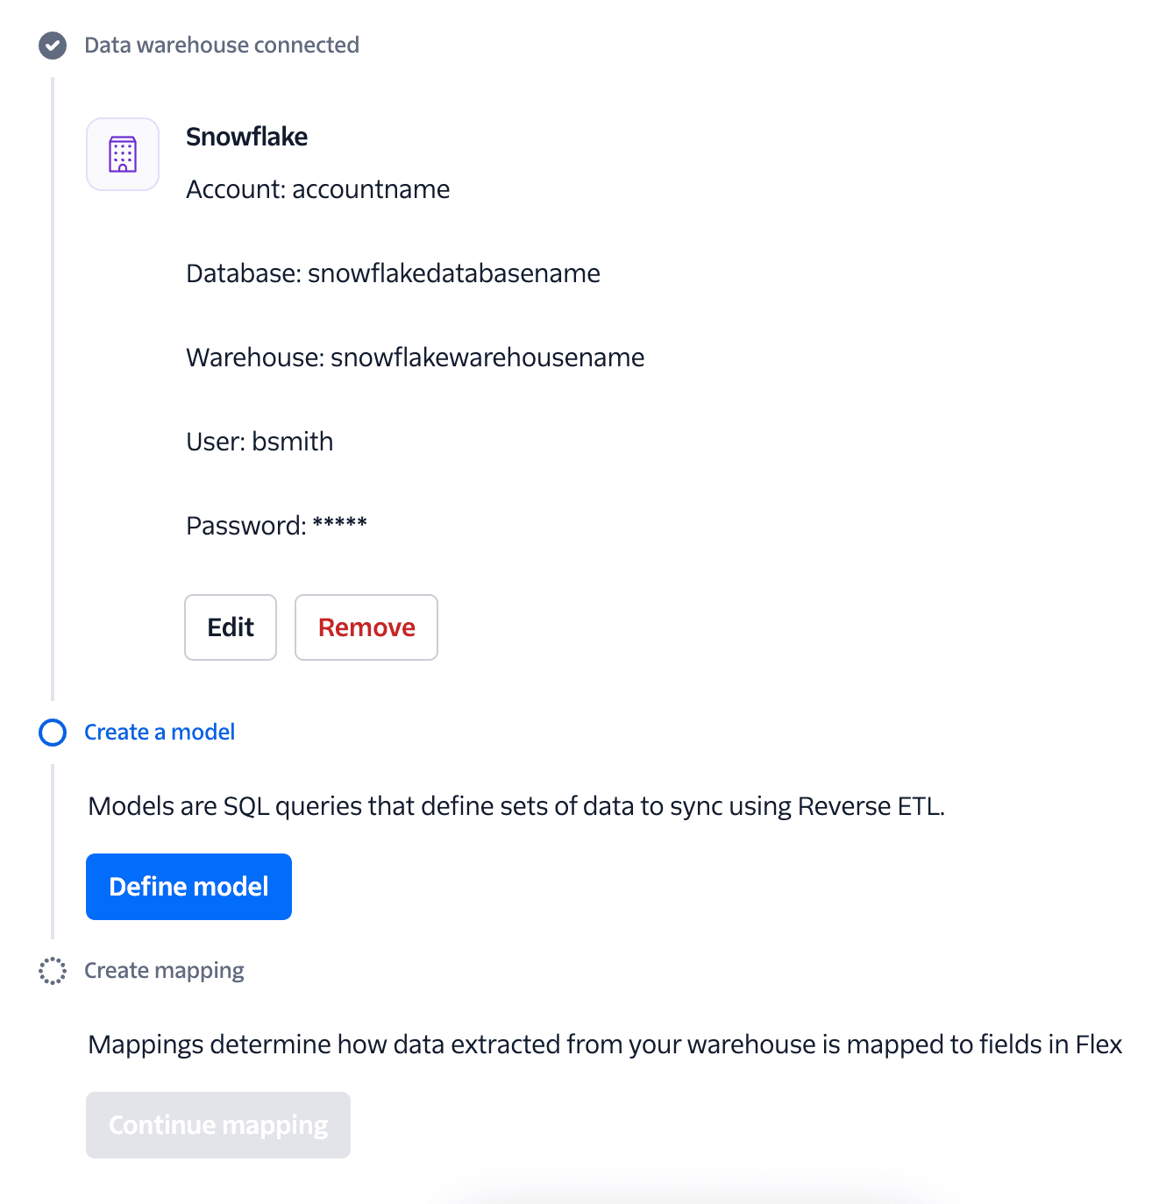Click Edit on the Snowflake connection

pyautogui.click(x=230, y=627)
